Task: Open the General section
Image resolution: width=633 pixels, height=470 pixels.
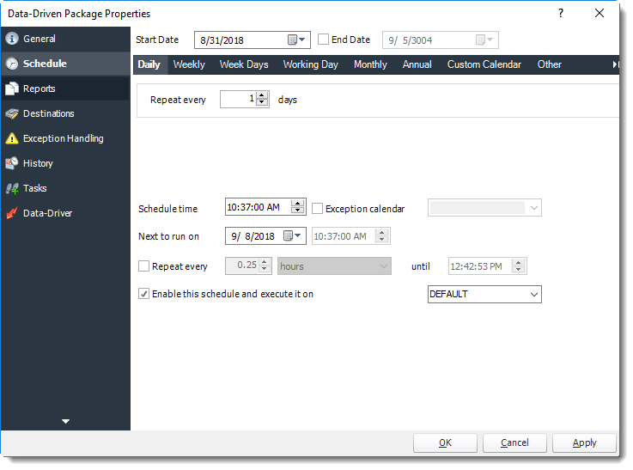Action: coord(65,39)
